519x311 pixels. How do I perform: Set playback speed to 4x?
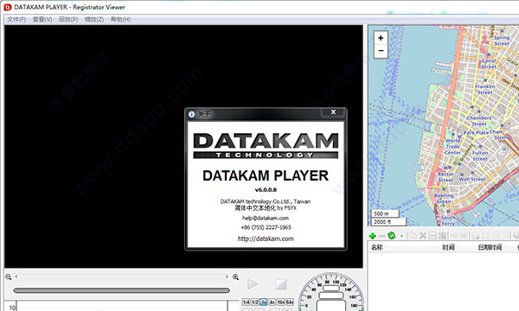[x=272, y=302]
